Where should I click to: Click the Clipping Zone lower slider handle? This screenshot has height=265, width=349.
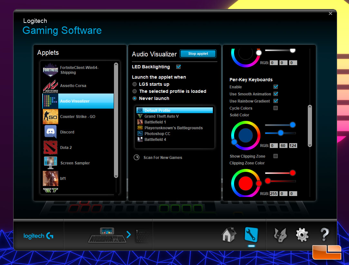[268, 181]
